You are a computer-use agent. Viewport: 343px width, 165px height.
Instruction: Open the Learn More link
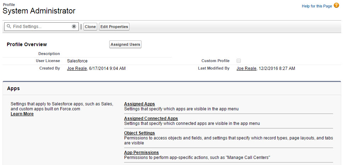pyautogui.click(x=22, y=114)
